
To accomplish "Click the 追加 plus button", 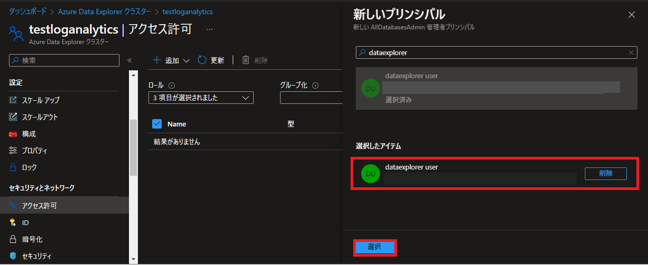I will 165,60.
